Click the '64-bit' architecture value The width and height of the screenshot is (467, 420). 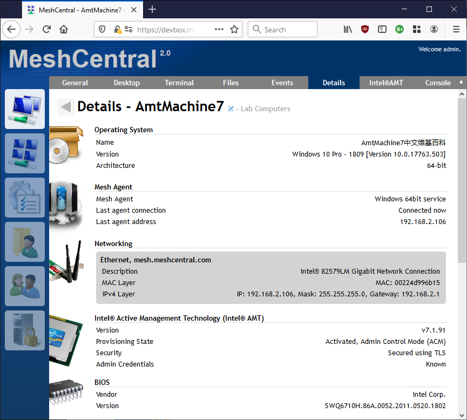436,165
